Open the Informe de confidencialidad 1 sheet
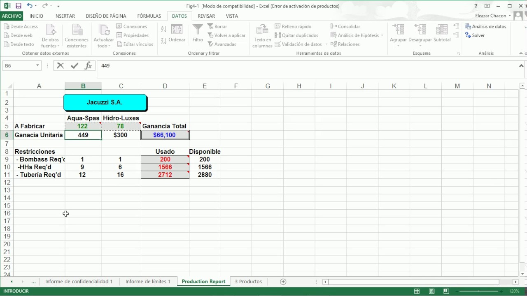This screenshot has width=527, height=296. 79,282
